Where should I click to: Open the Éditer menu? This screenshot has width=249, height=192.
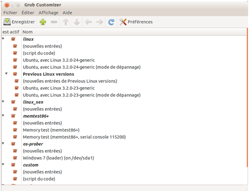[x=28, y=13]
